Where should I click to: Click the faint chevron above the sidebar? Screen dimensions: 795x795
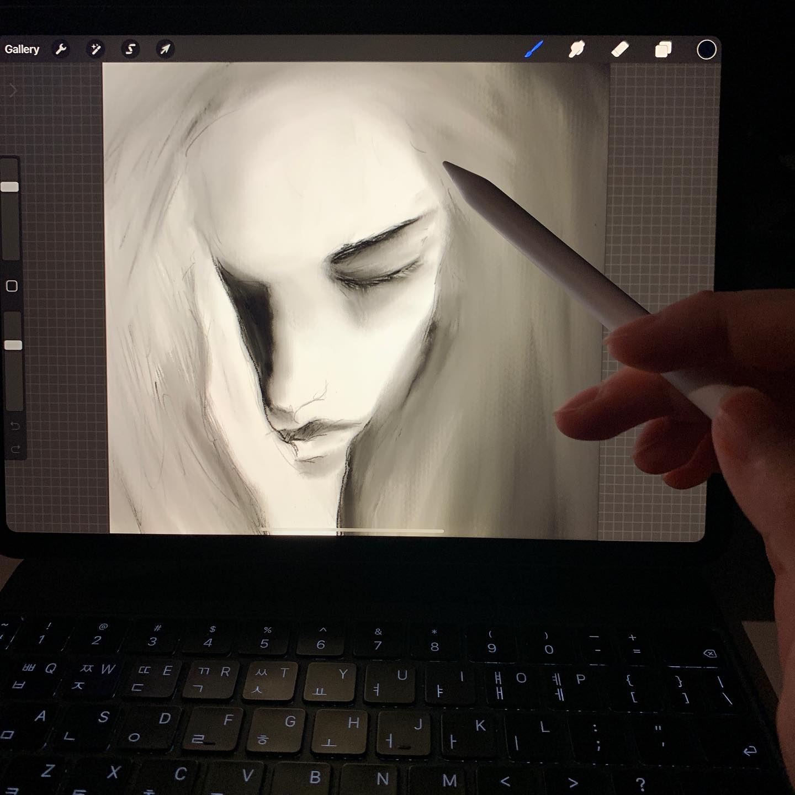pos(14,91)
